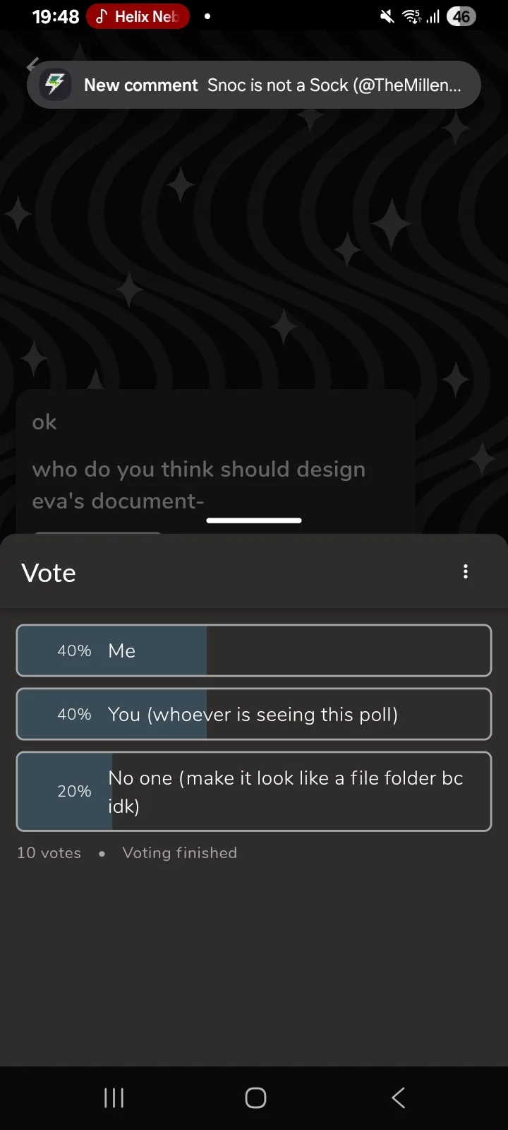Open the three-dot menu beside Vote
The height and width of the screenshot is (1130, 508).
click(466, 572)
